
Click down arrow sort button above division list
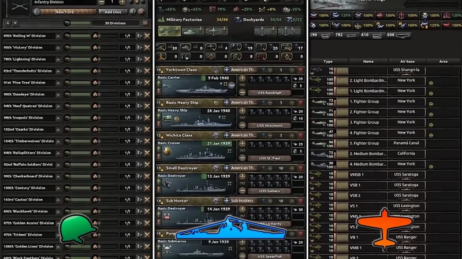coord(15,23)
